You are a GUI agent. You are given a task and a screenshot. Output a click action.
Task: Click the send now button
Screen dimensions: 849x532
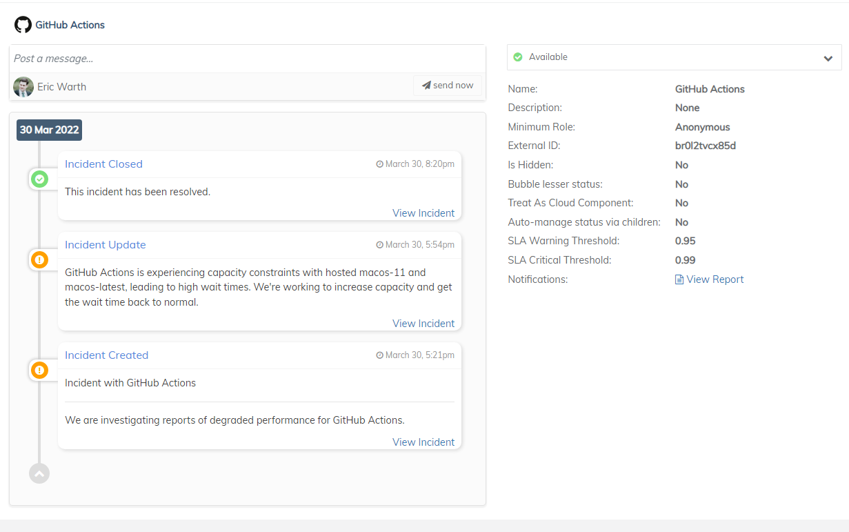coord(448,86)
